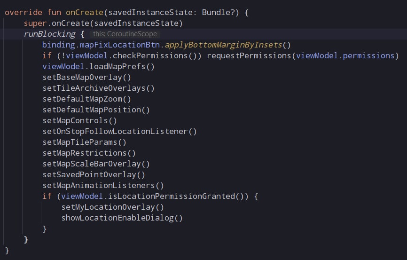Image resolution: width=407 pixels, height=260 pixels.
Task: Click 'setMapControls()' line
Action: pyautogui.click(x=80, y=121)
